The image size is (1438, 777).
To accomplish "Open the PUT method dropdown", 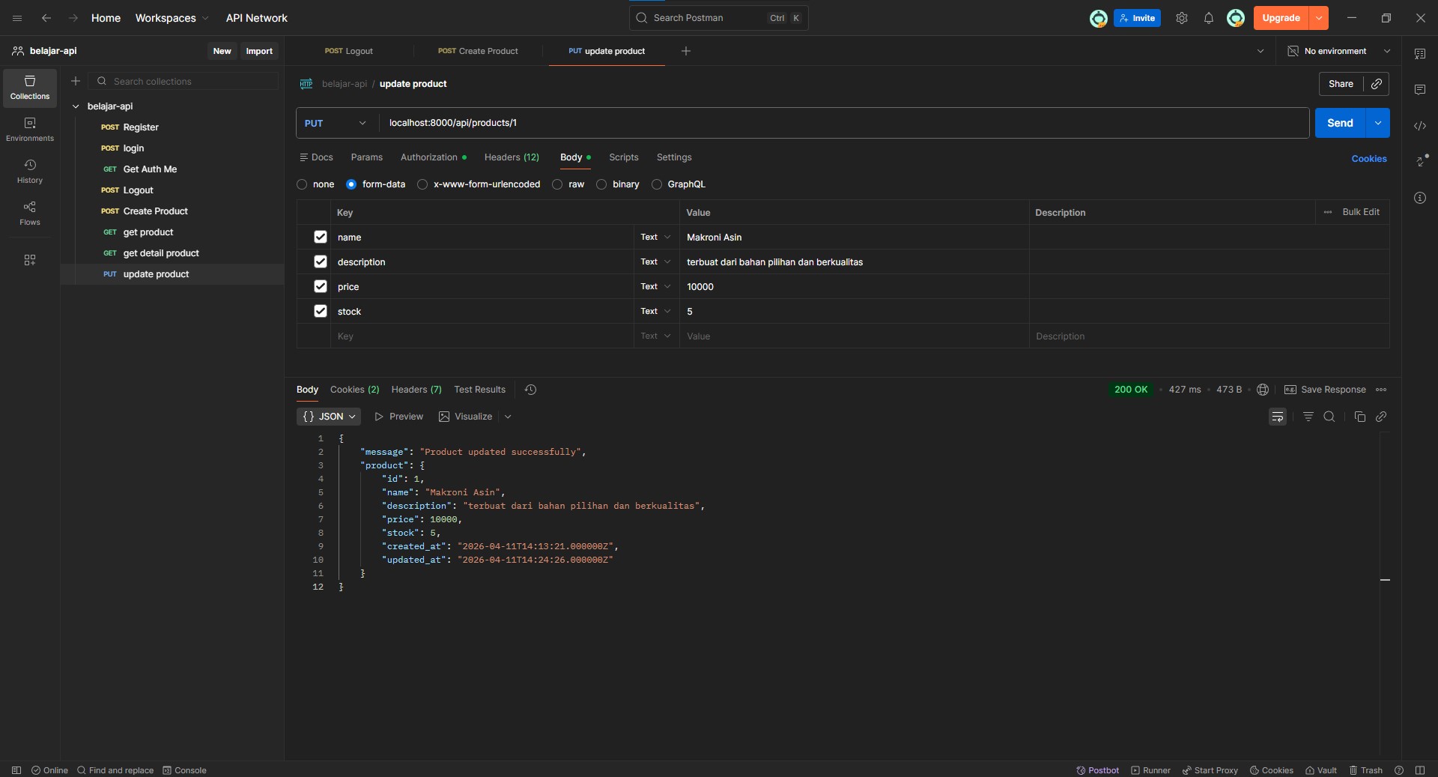I will [336, 123].
